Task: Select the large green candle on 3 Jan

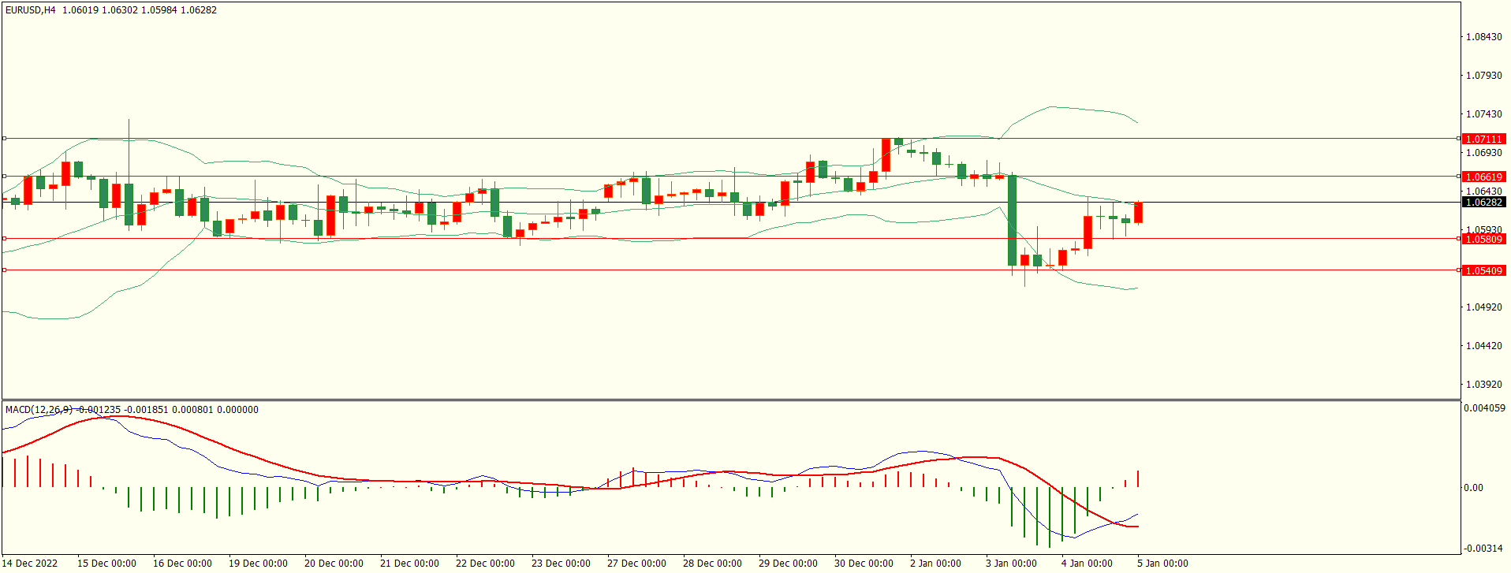Action: pos(1012,221)
